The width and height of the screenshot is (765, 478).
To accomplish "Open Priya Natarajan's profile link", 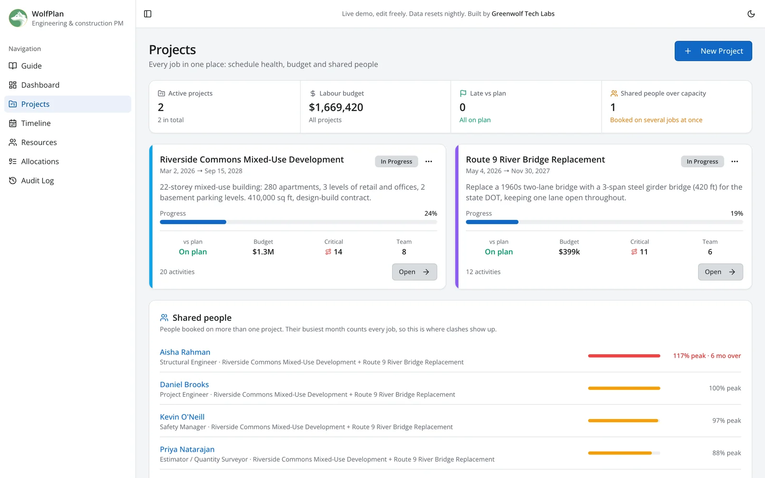I will click(x=187, y=450).
